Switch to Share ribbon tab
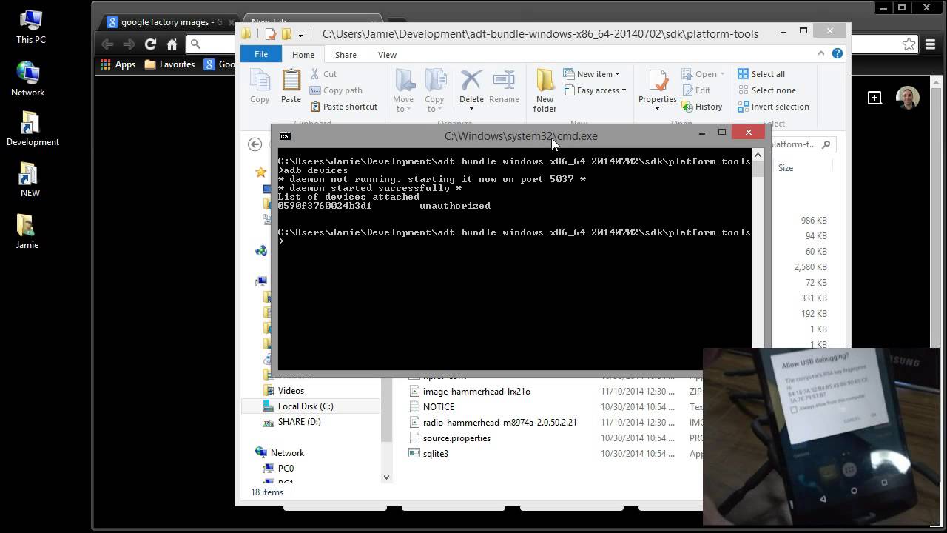The height and width of the screenshot is (533, 947). pos(346,55)
